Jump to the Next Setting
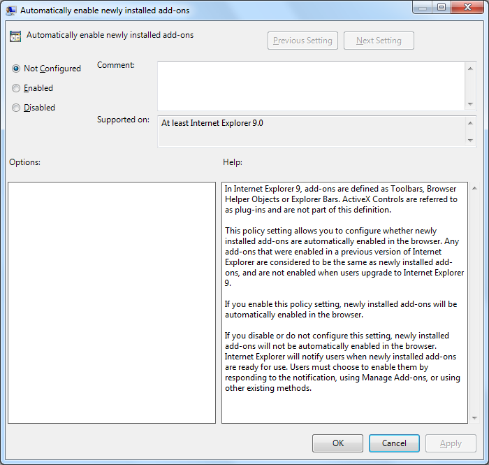Image resolution: width=489 pixels, height=465 pixels. [x=379, y=41]
